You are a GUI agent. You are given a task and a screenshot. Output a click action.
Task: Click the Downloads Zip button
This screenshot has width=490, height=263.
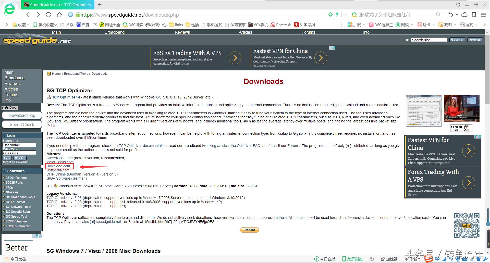[22, 115]
